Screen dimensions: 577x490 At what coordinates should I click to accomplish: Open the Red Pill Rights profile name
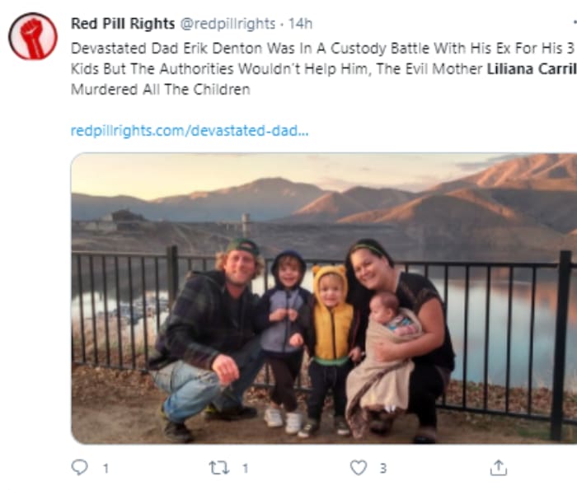tap(123, 24)
